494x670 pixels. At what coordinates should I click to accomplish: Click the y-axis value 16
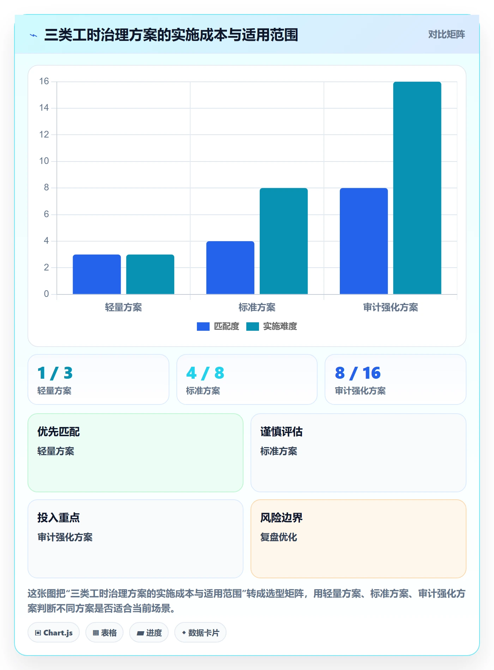[x=44, y=81]
